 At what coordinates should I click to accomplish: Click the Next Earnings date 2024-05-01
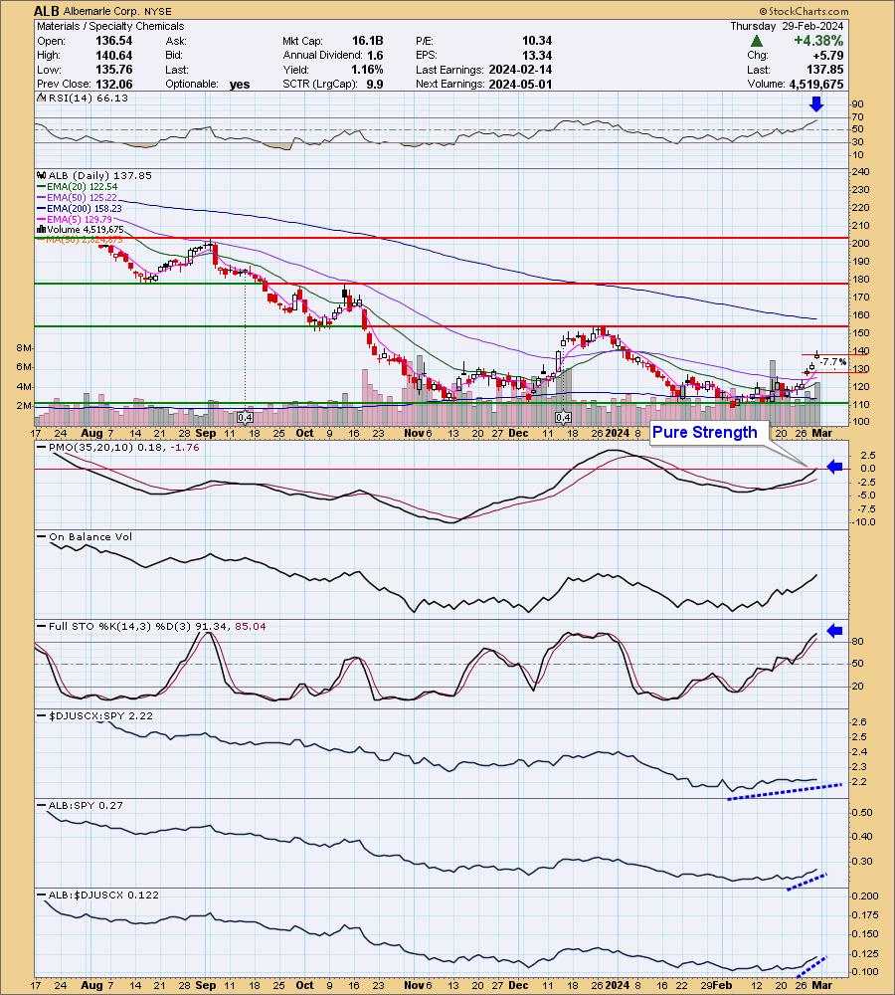(x=520, y=84)
